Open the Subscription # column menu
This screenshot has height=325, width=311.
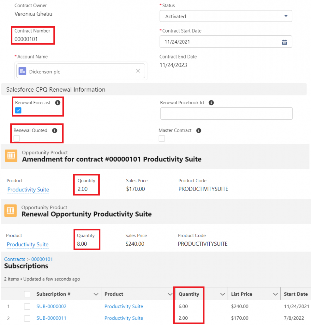pos(96,294)
